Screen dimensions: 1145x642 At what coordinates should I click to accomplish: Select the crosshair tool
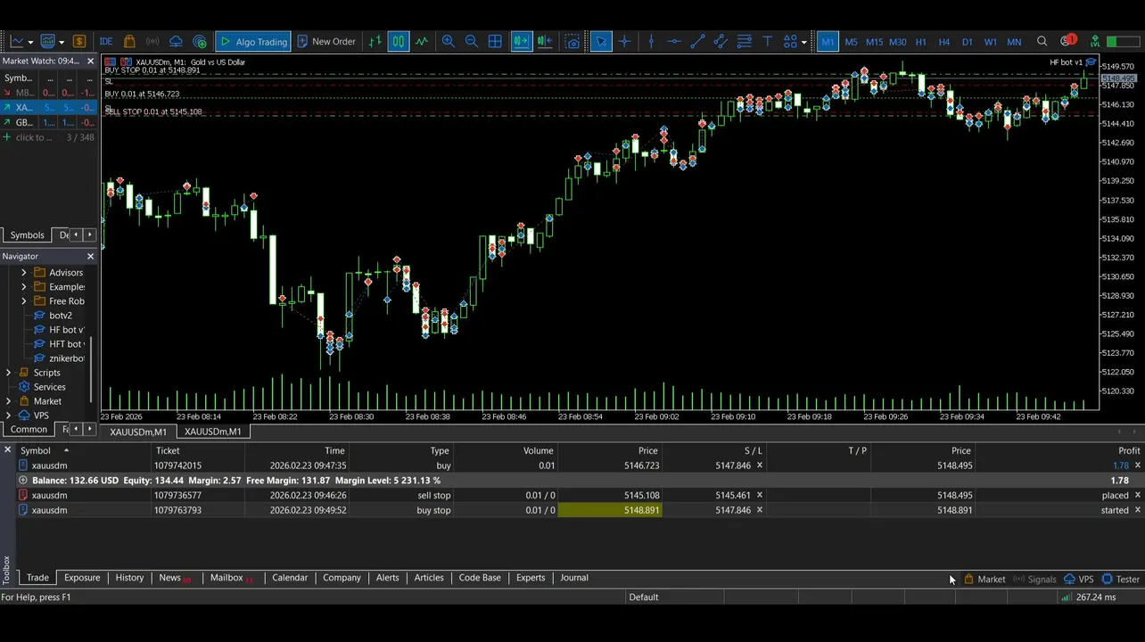click(624, 41)
